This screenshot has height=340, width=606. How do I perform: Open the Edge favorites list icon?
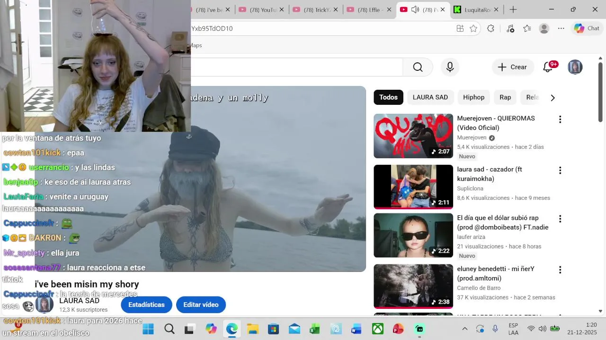tap(527, 28)
